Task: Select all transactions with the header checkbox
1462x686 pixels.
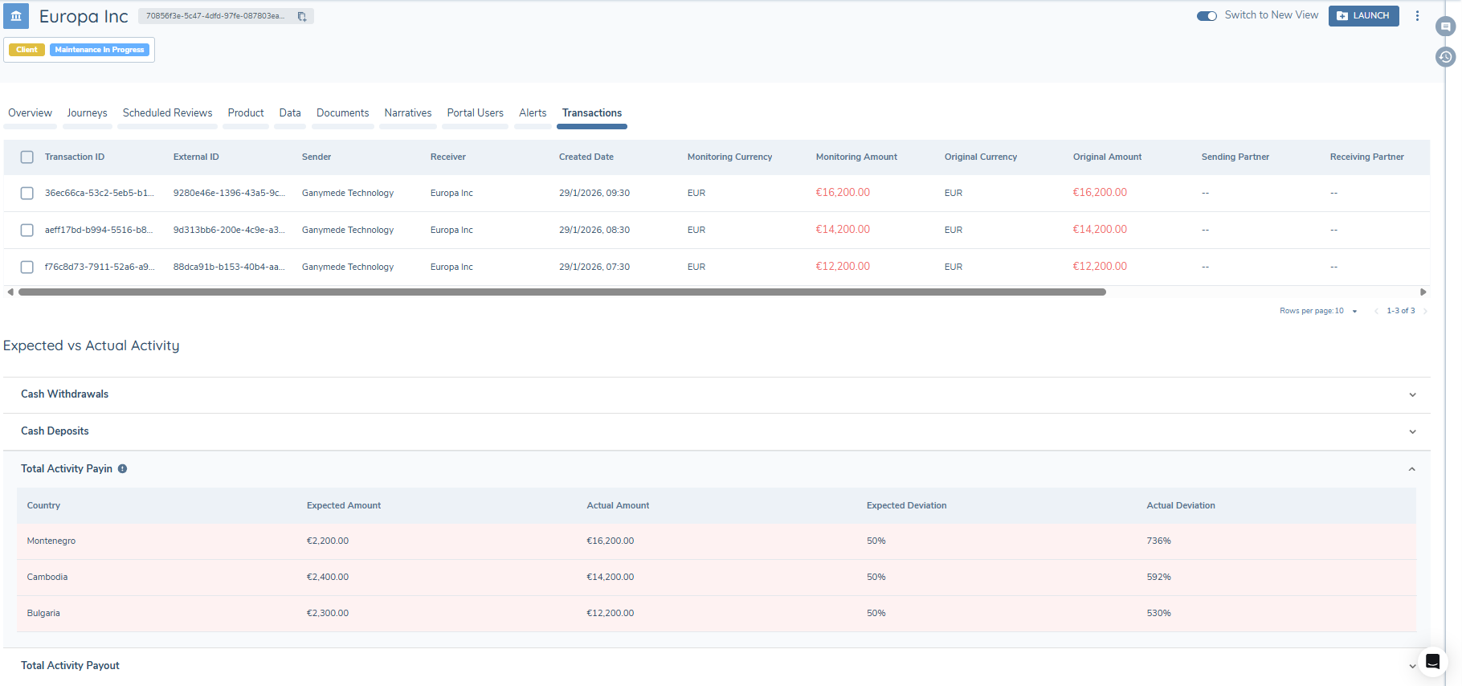Action: tap(27, 157)
